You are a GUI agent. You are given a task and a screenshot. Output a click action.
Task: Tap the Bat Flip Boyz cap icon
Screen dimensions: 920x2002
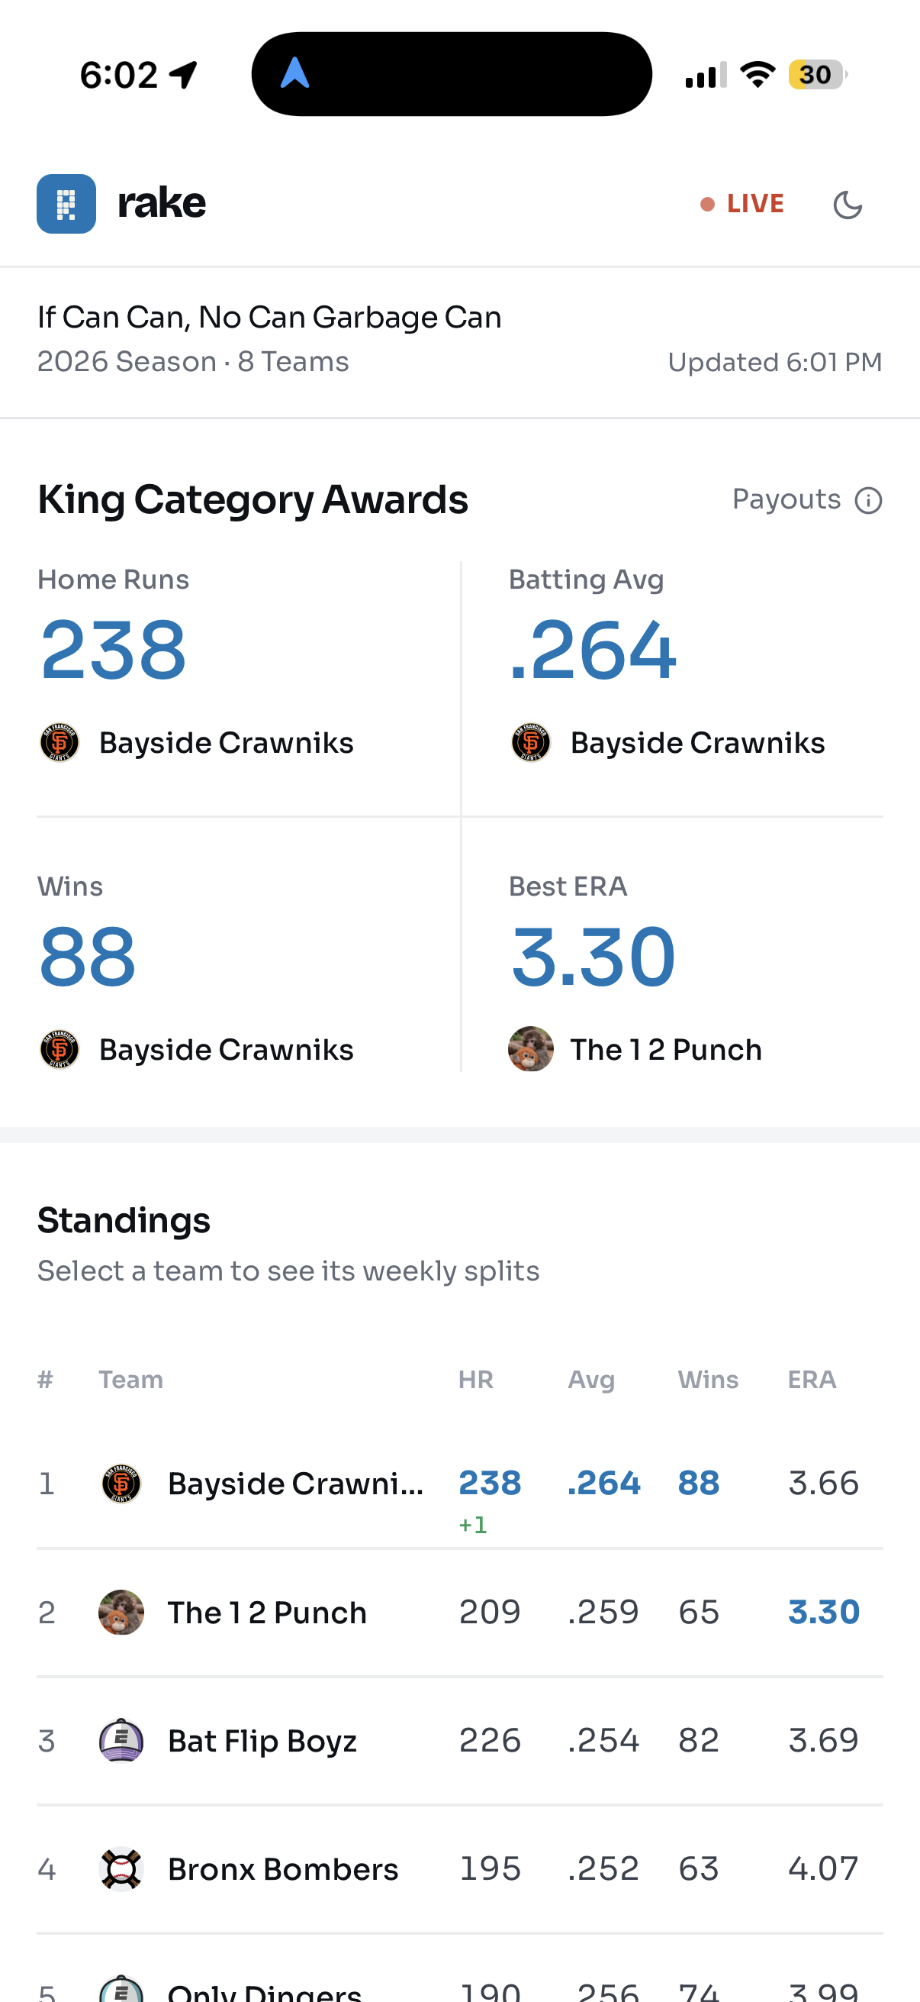(x=121, y=1740)
